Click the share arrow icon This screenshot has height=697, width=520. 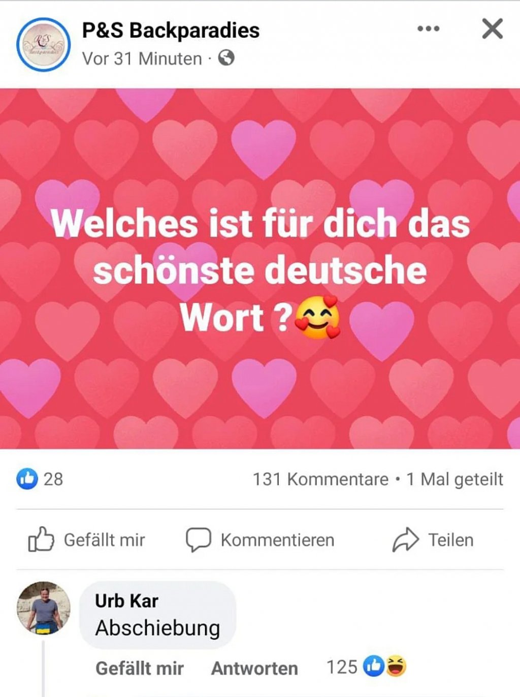[405, 540]
